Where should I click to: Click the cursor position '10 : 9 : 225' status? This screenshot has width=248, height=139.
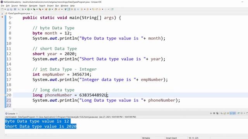point(193,138)
